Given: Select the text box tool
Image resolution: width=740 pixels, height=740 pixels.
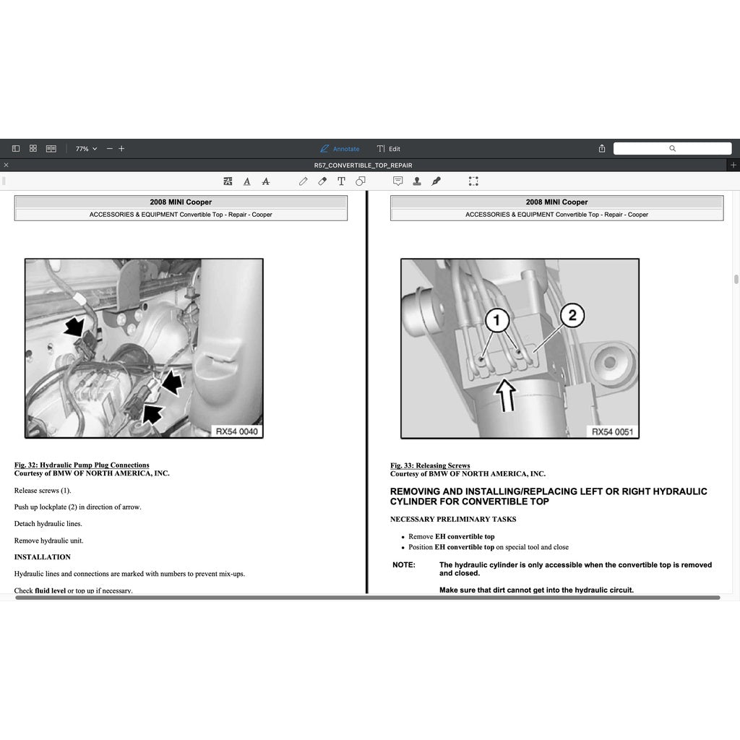Looking at the screenshot, I should [341, 181].
